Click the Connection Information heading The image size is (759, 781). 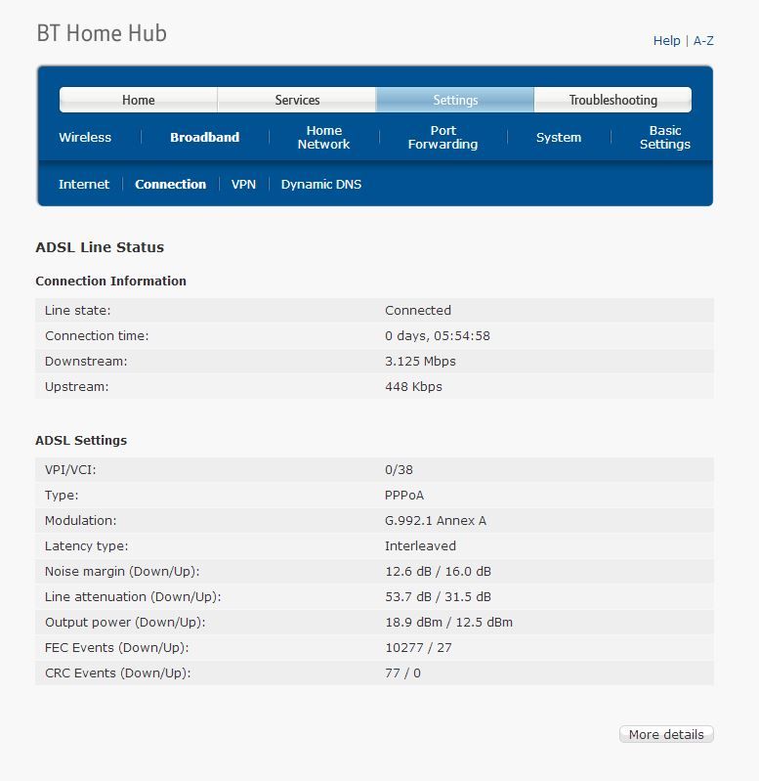coord(110,281)
